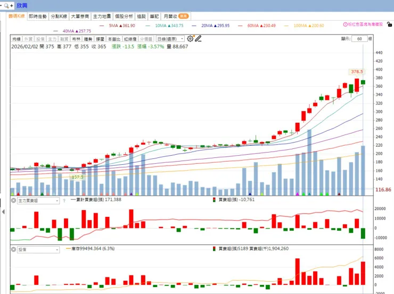This screenshot has height=294, width=394.
Task: Click the 買賣超(張) -10,761 legend
Action: pyautogui.click(x=234, y=200)
